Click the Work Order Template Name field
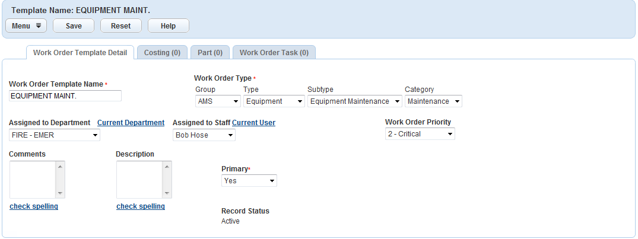 click(x=65, y=96)
